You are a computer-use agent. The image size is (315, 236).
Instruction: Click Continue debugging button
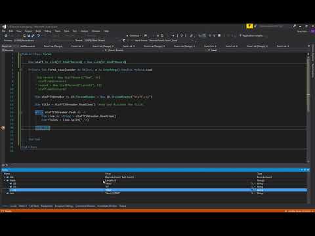[x=133, y=35]
